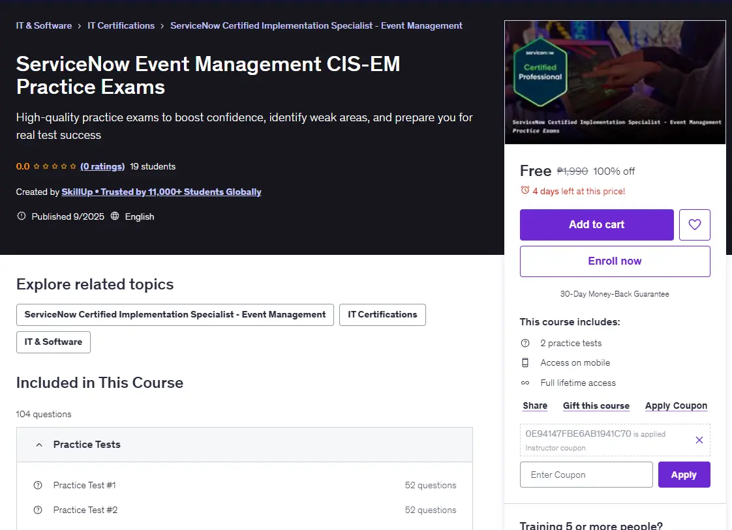The width and height of the screenshot is (732, 530).
Task: Open Practice Test #1 row
Action: pos(245,485)
